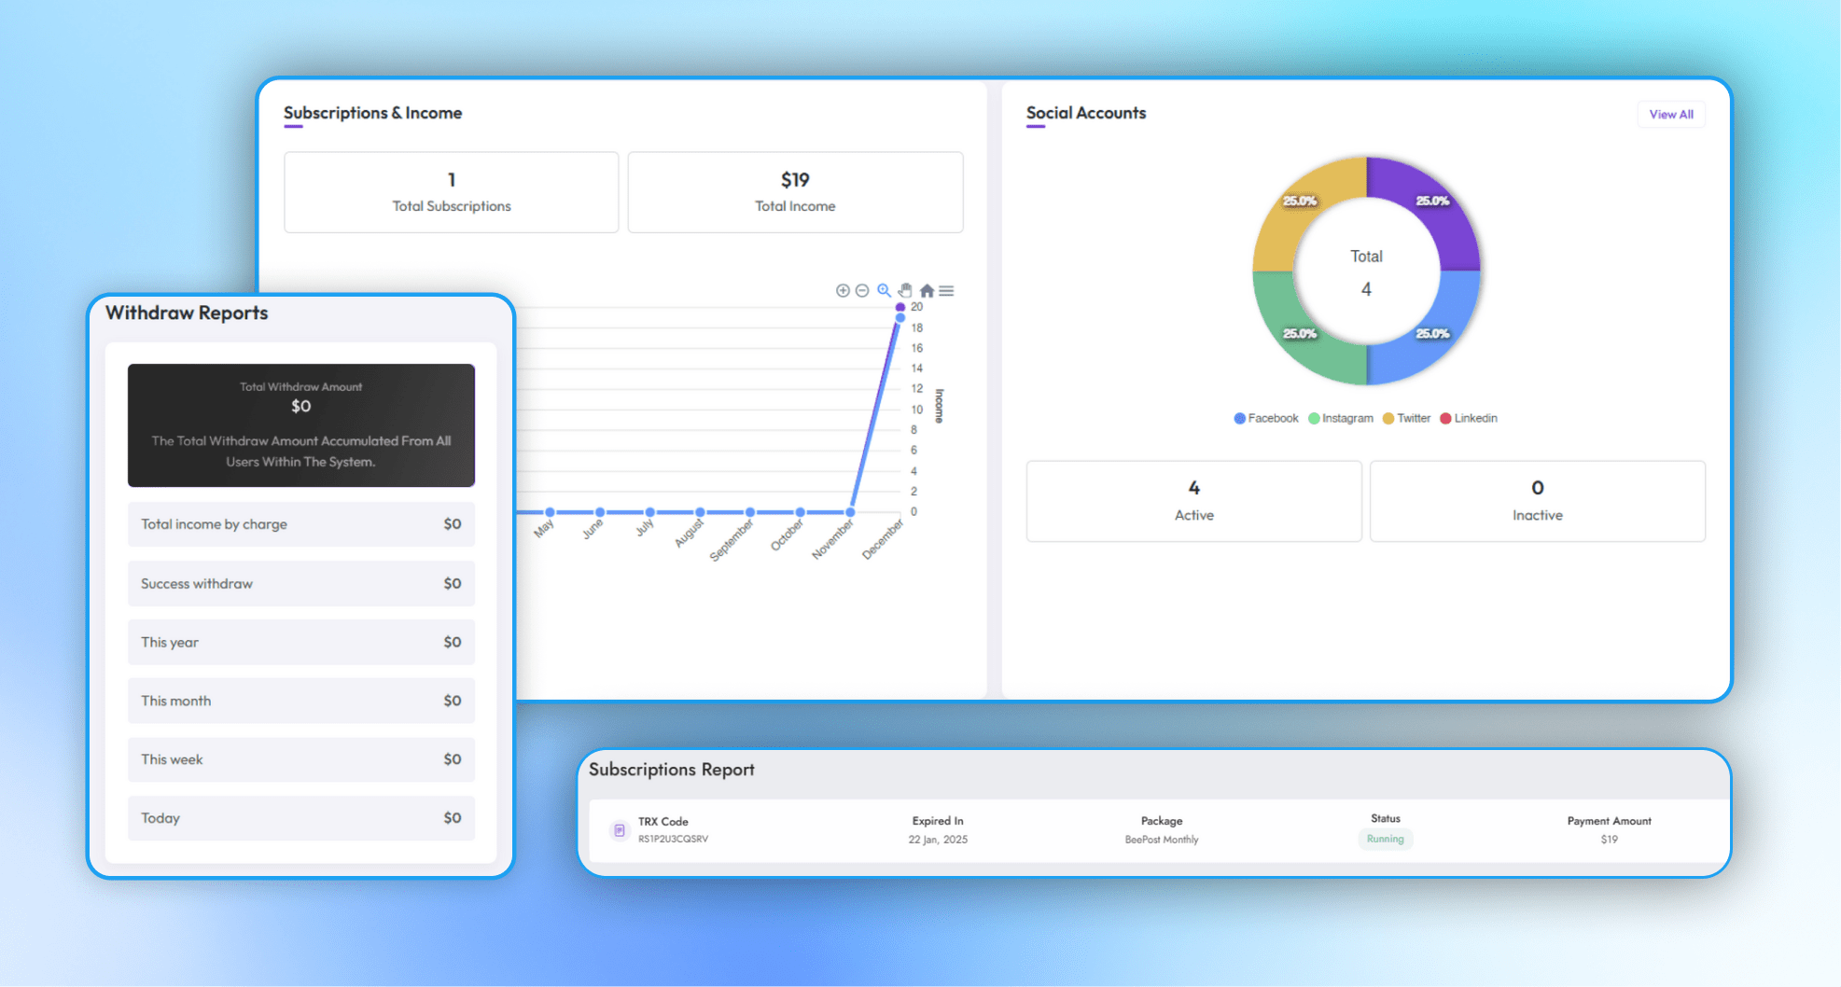This screenshot has height=987, width=1841.
Task: Select the magnifier selection zoom tool
Action: tap(884, 291)
